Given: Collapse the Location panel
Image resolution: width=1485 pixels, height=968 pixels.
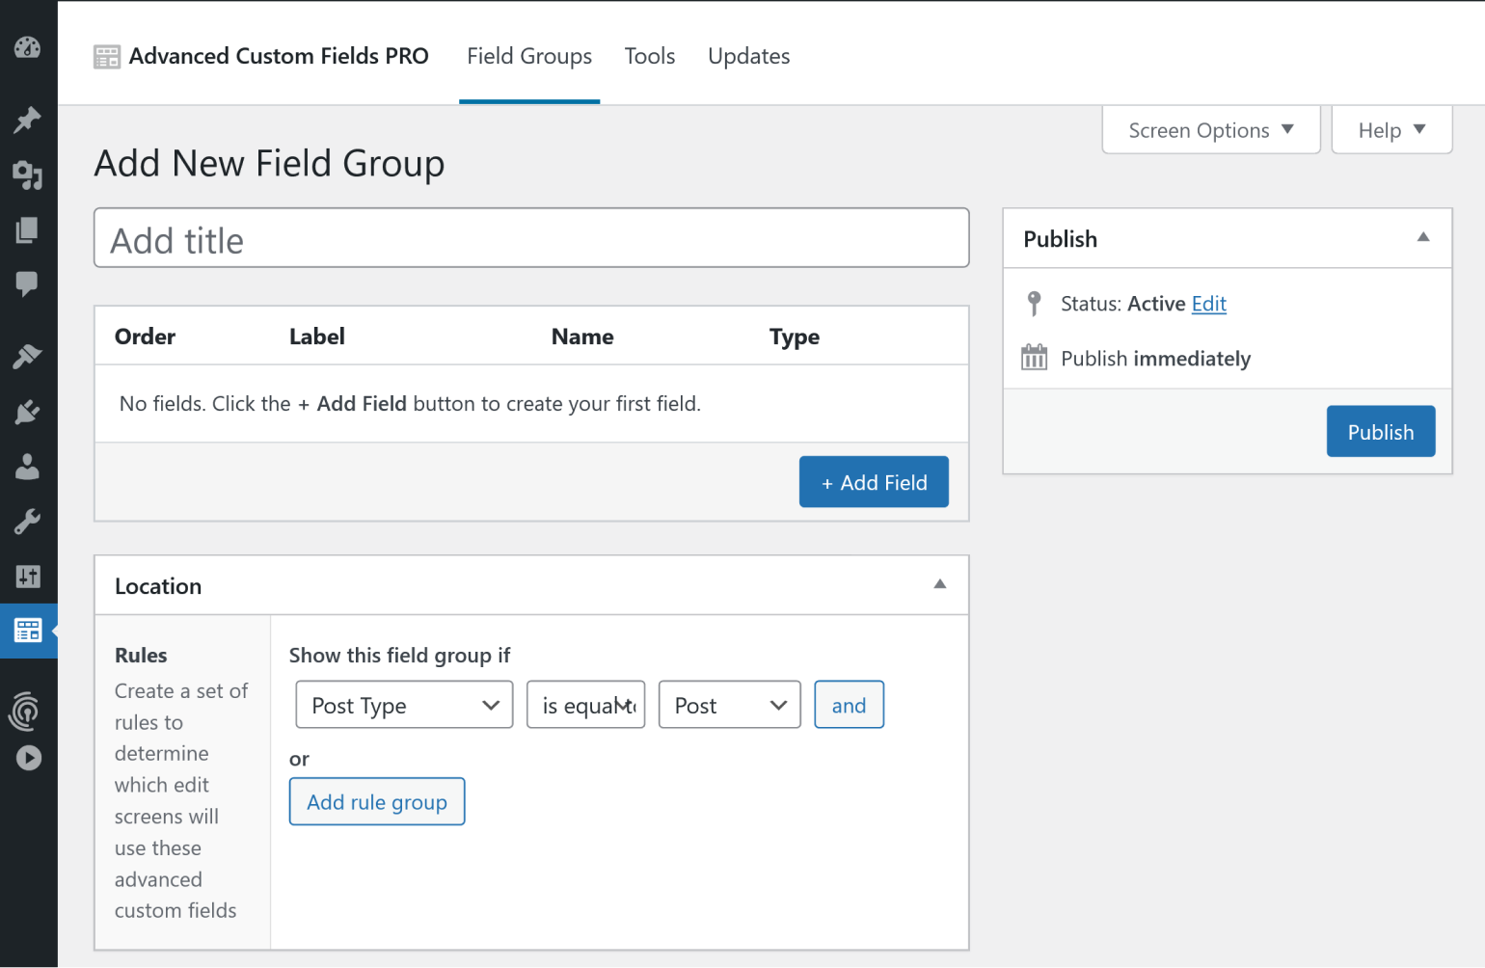Looking at the screenshot, I should tap(938, 584).
